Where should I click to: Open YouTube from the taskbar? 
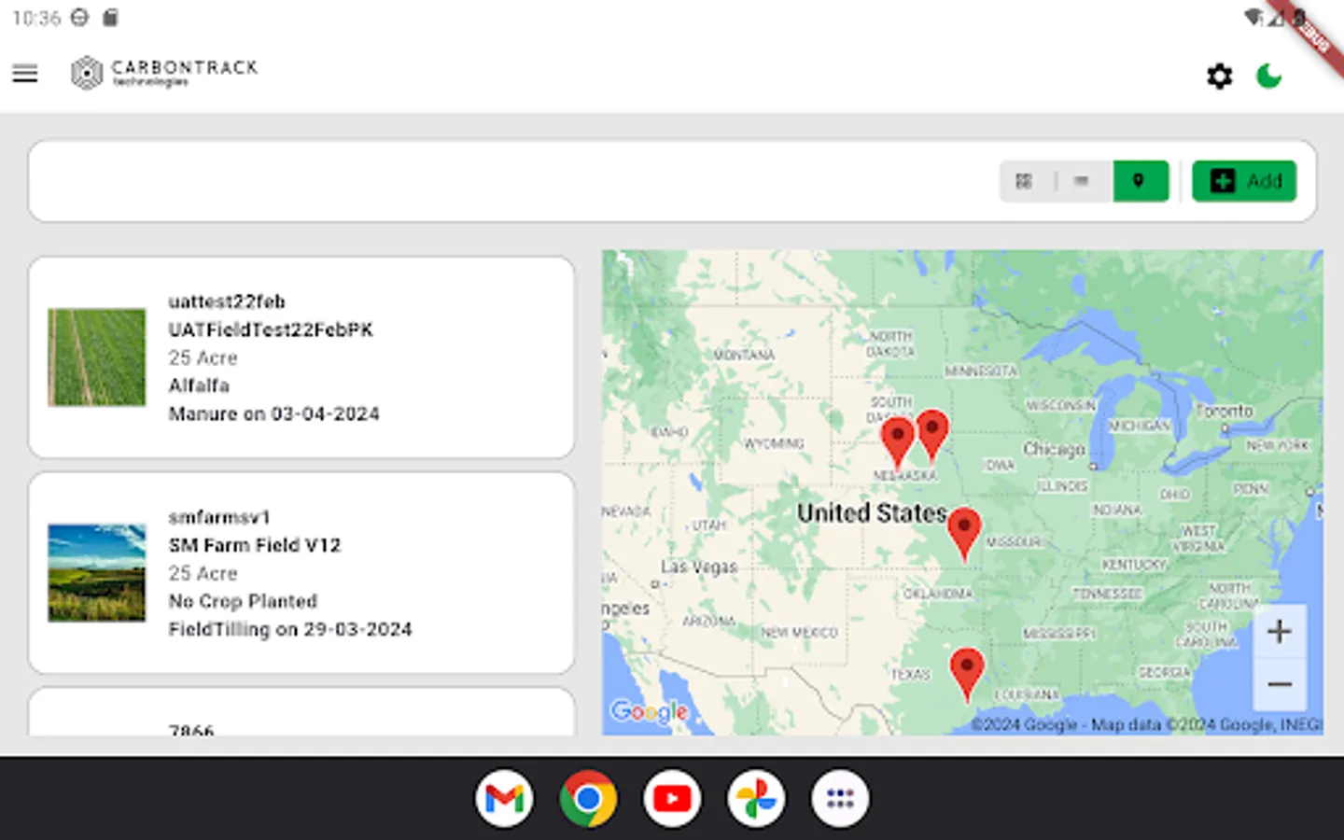click(x=672, y=799)
